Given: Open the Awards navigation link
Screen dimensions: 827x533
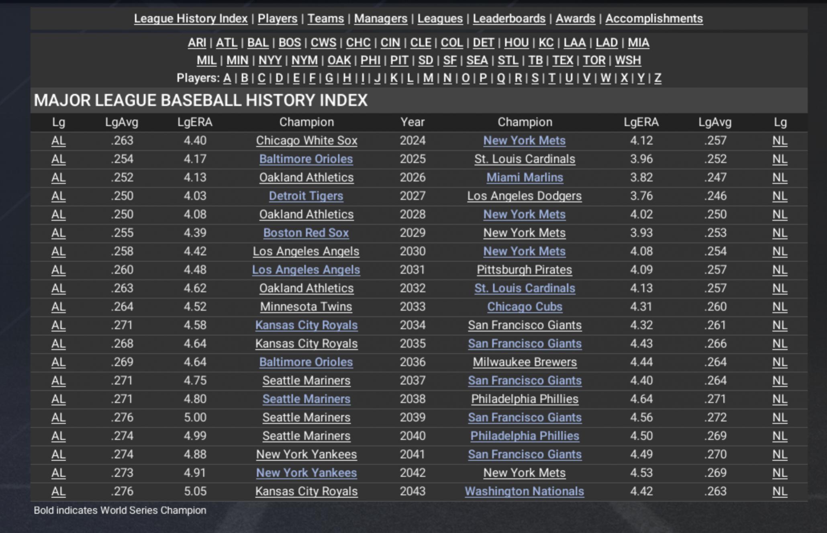Looking at the screenshot, I should [575, 18].
